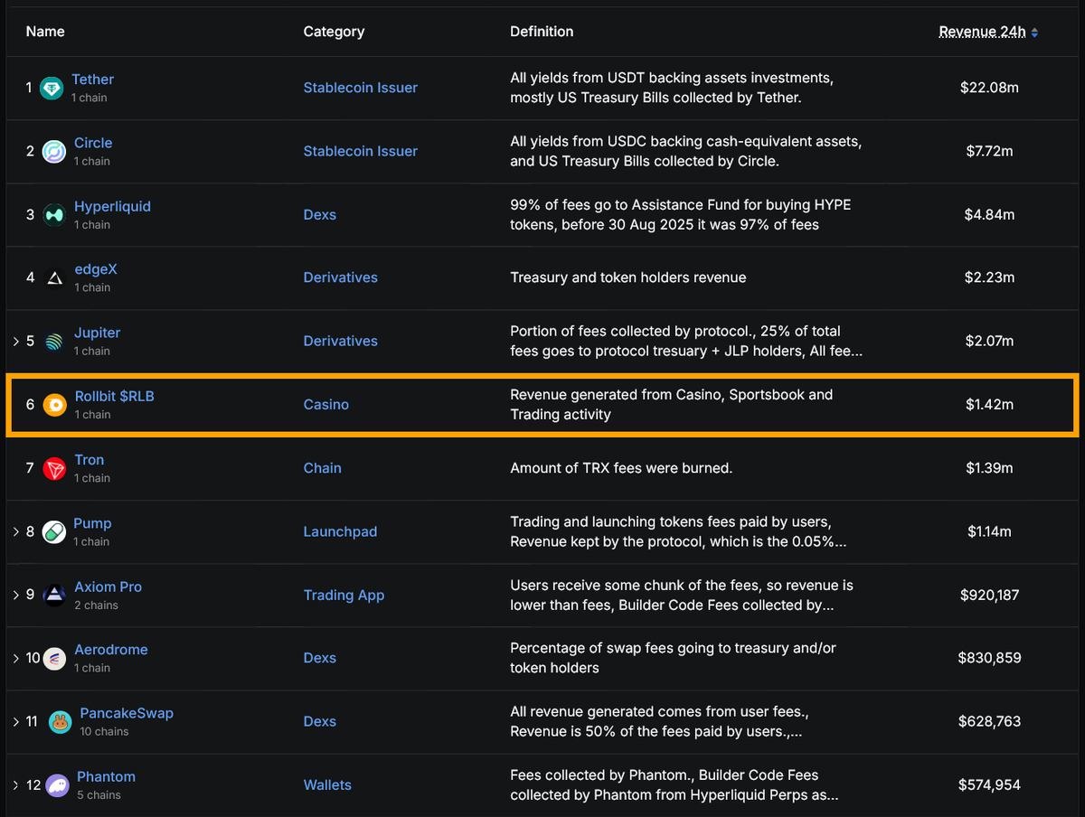Screen dimensions: 1085x817
Task: Click the Hyperliquid logo icon
Action: pos(54,215)
